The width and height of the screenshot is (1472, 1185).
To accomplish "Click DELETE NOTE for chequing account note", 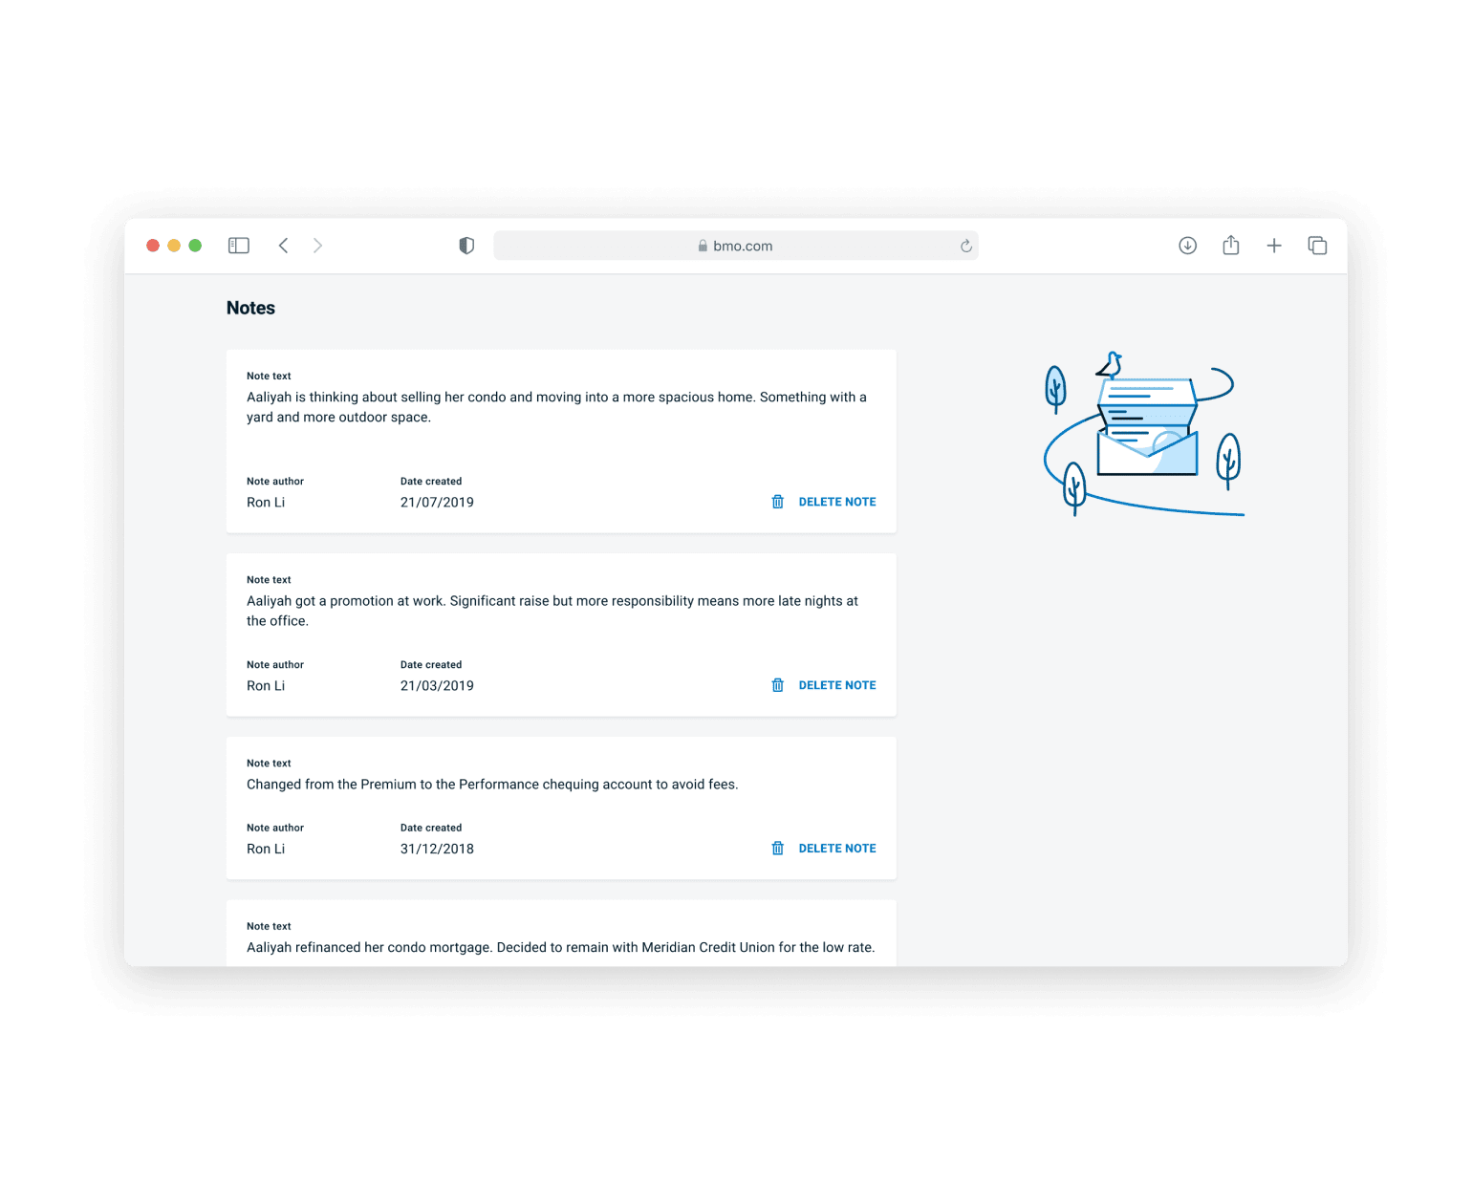I will pos(837,849).
